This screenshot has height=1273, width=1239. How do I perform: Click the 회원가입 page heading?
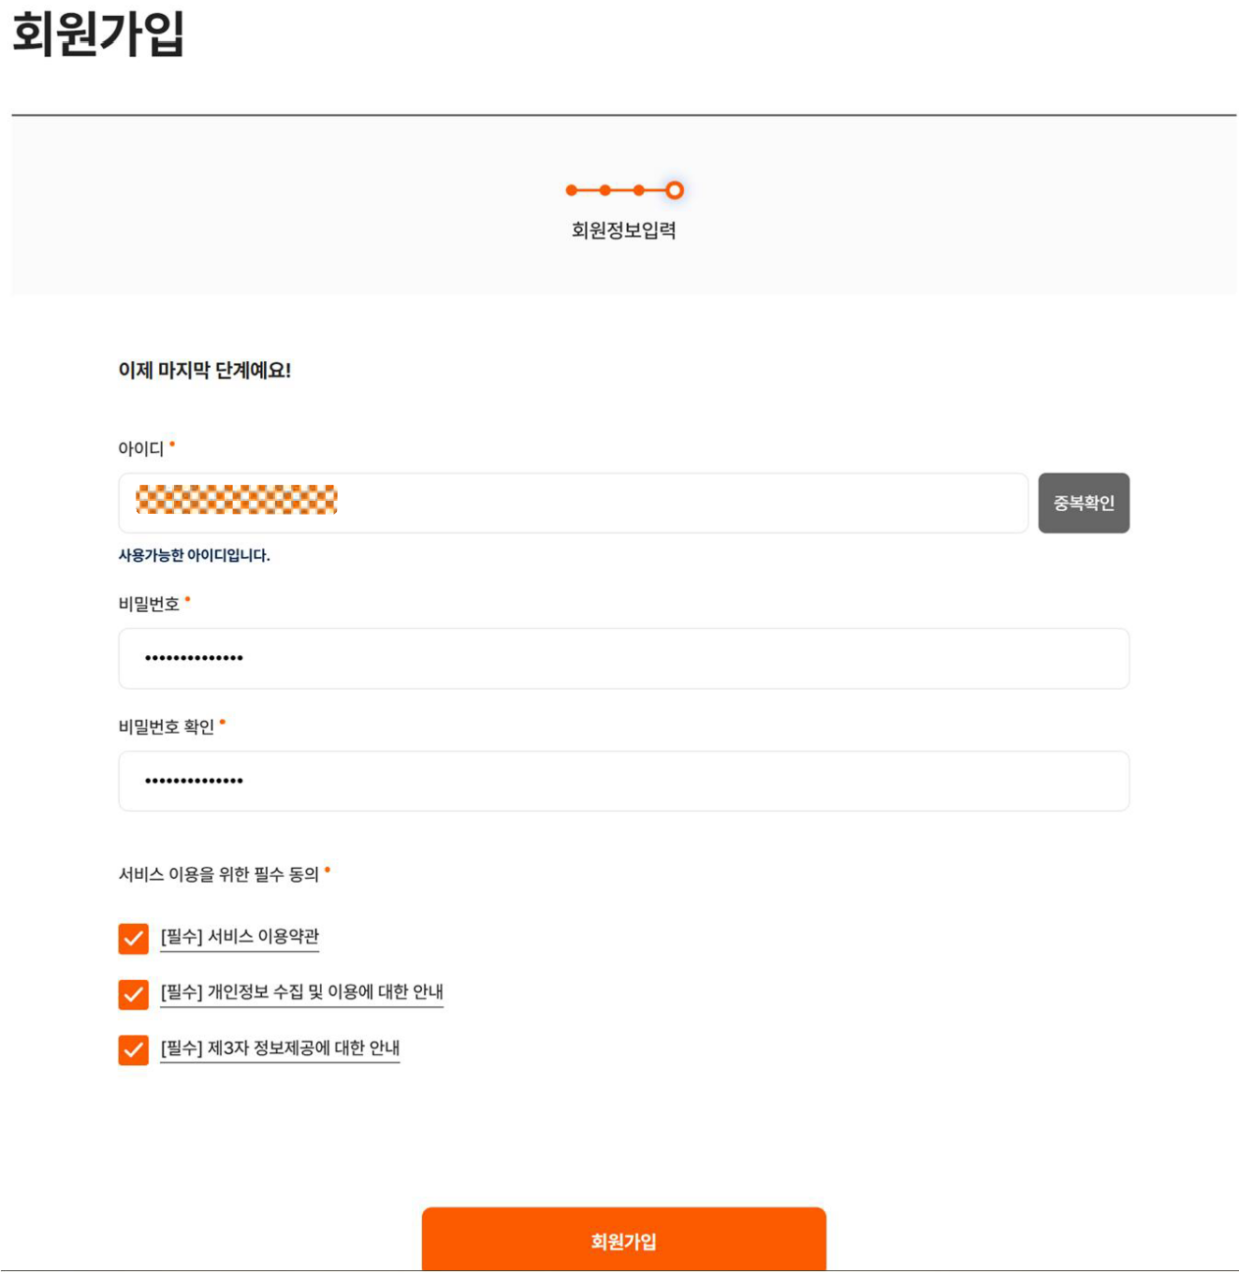98,34
